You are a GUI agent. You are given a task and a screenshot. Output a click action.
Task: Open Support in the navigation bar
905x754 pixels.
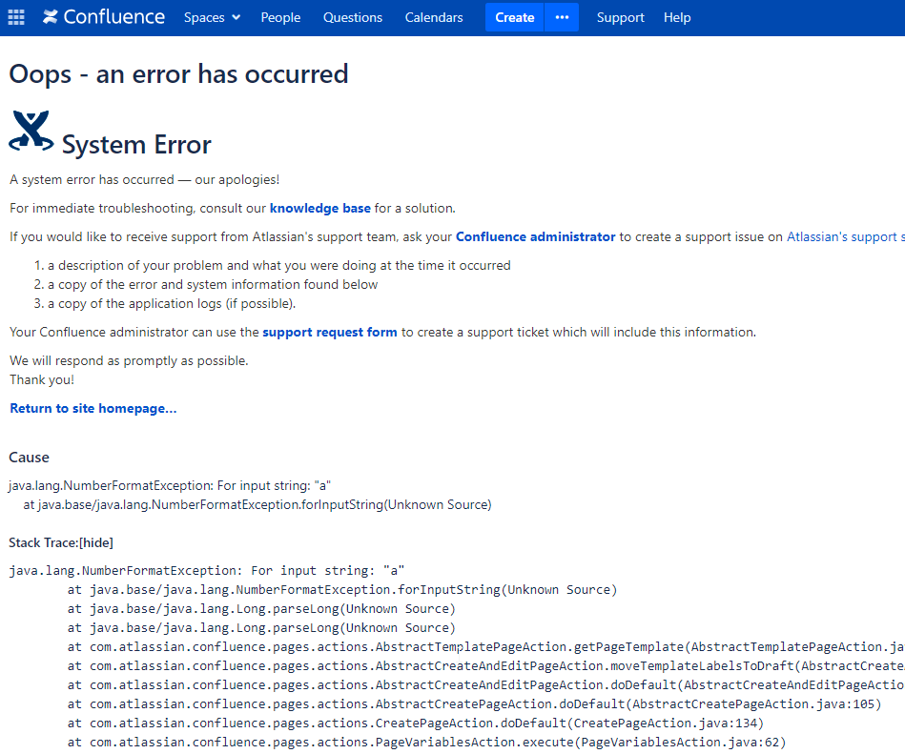(x=621, y=17)
